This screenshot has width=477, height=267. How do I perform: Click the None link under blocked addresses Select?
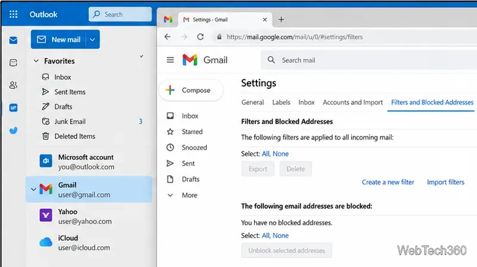(x=280, y=235)
